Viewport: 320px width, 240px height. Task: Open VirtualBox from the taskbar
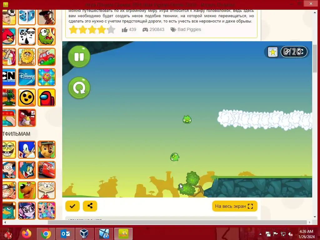84,234
